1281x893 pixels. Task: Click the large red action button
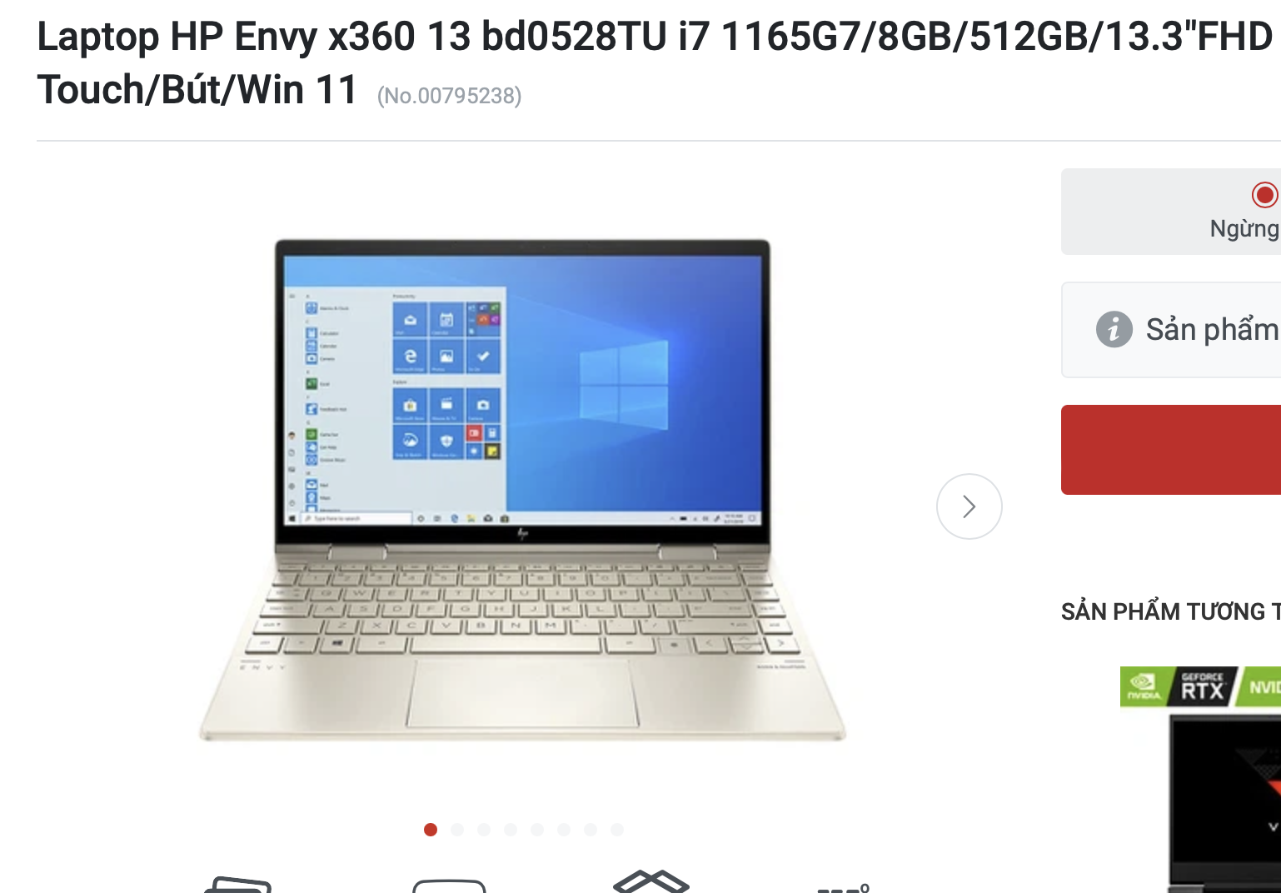tap(1171, 450)
